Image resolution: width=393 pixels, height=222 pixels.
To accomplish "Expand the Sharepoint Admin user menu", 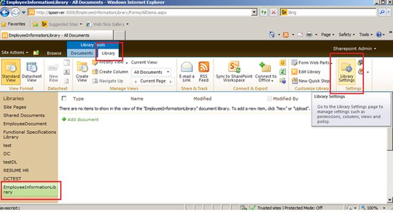I will [354, 48].
